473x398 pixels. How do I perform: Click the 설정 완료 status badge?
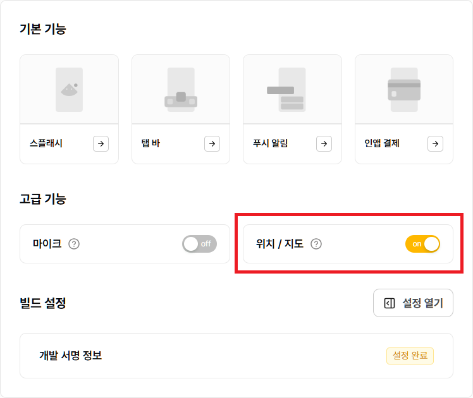click(410, 356)
